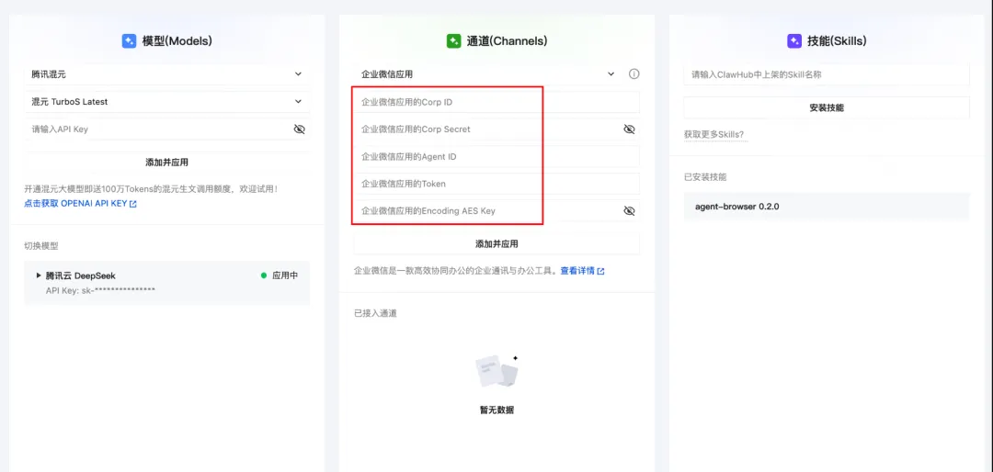Click the 开通混元大模型 promo text
993x472 pixels.
point(151,188)
